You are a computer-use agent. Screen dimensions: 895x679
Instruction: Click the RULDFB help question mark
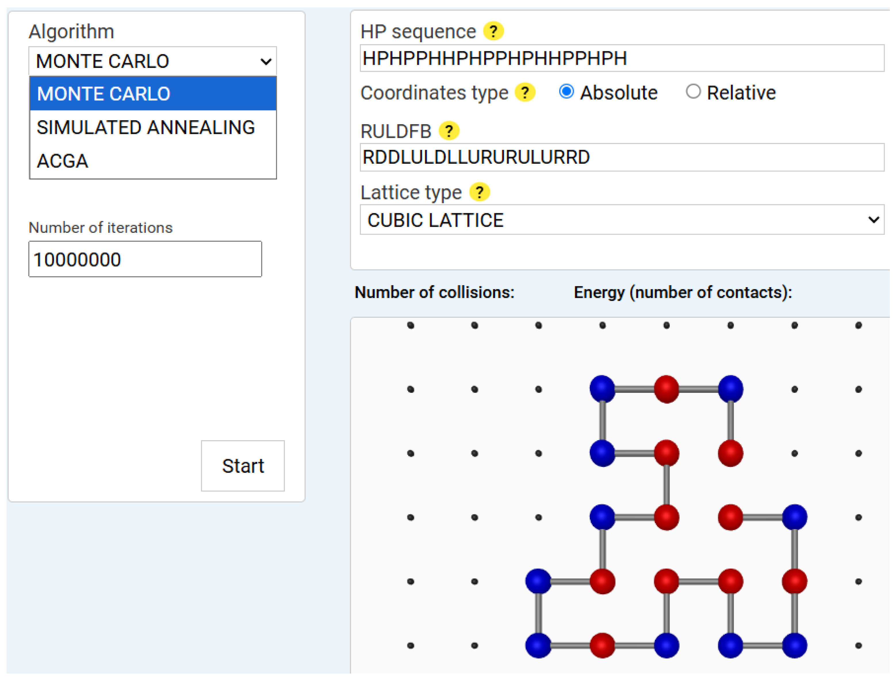[x=449, y=131]
